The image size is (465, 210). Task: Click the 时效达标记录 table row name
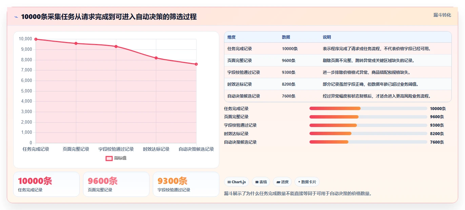tap(240, 84)
